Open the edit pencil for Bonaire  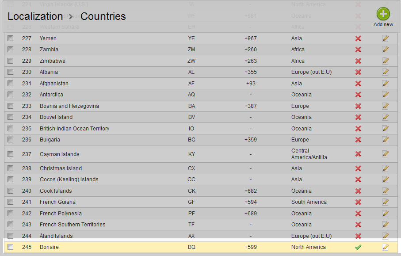(x=386, y=247)
